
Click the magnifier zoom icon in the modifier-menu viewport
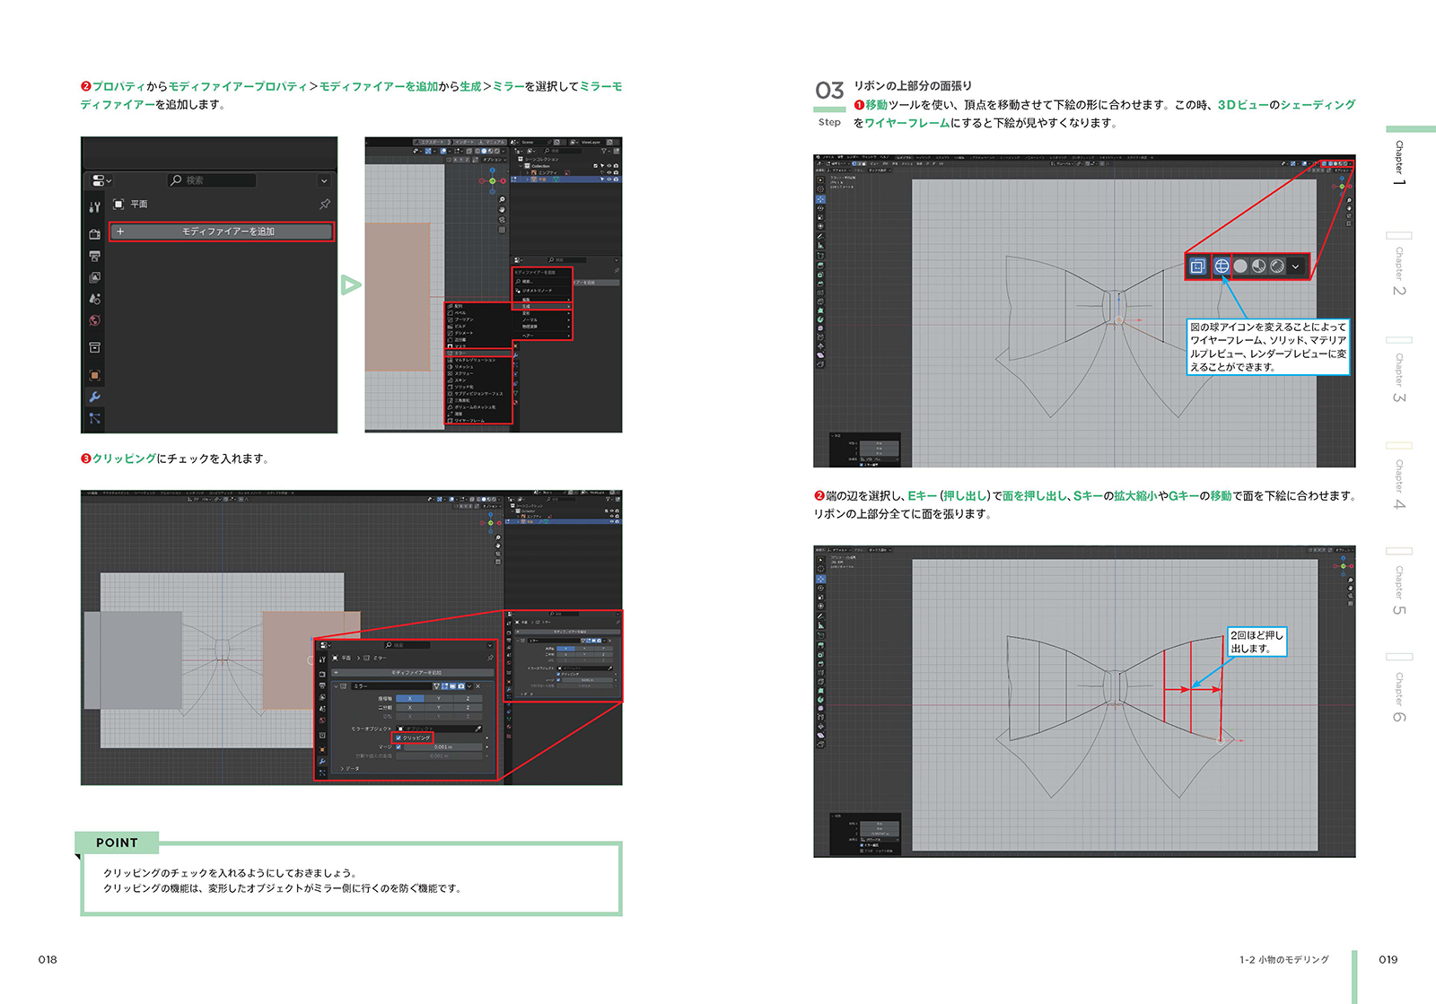(502, 199)
